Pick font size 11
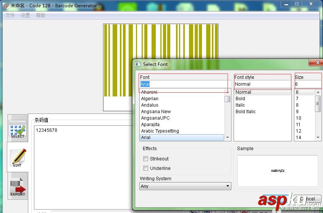Screen dimensions: 323x213 click(305, 125)
